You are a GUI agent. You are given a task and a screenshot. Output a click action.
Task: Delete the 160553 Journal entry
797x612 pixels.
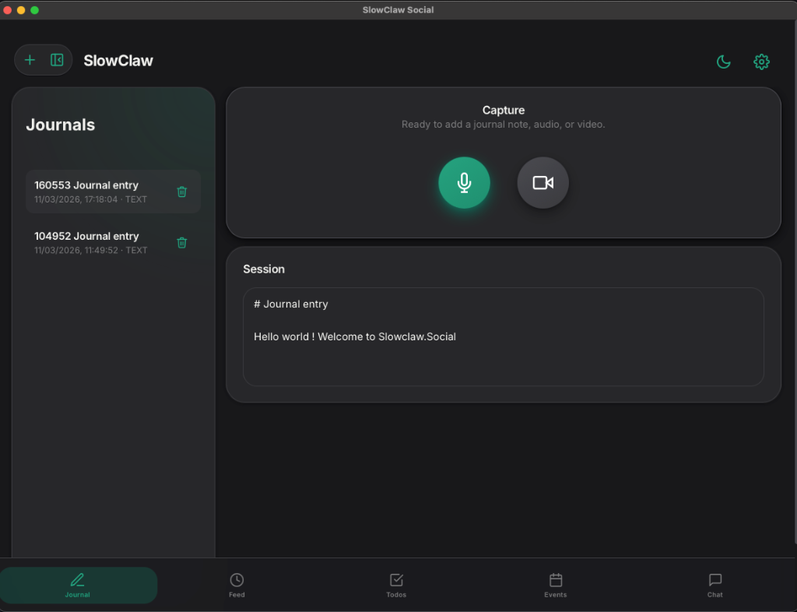(x=181, y=191)
